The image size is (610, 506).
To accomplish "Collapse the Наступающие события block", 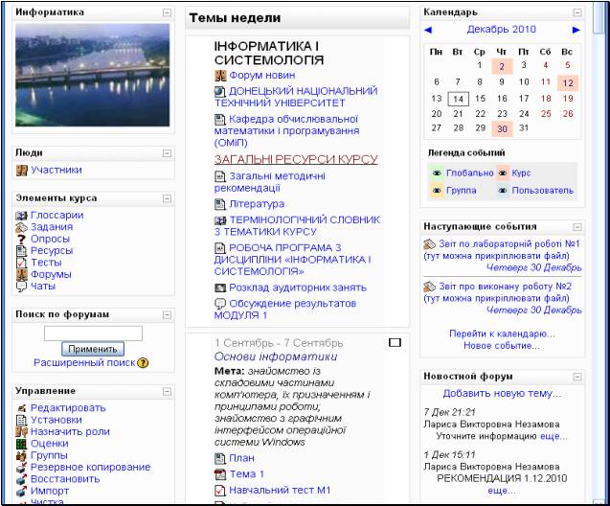I will 576,227.
